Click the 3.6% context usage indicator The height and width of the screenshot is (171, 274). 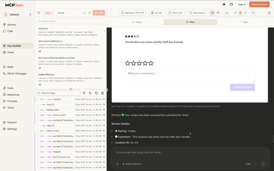[x=249, y=164]
